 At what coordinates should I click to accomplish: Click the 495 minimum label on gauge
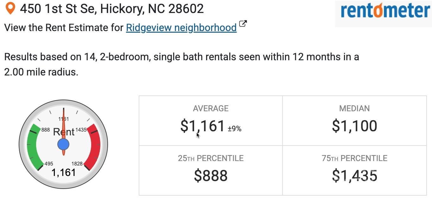coord(49,164)
